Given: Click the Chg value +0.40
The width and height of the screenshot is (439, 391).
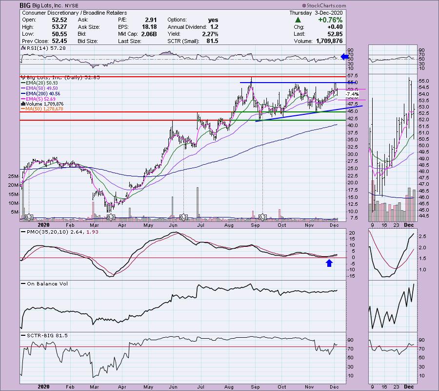Looking at the screenshot, I should 335,27.
